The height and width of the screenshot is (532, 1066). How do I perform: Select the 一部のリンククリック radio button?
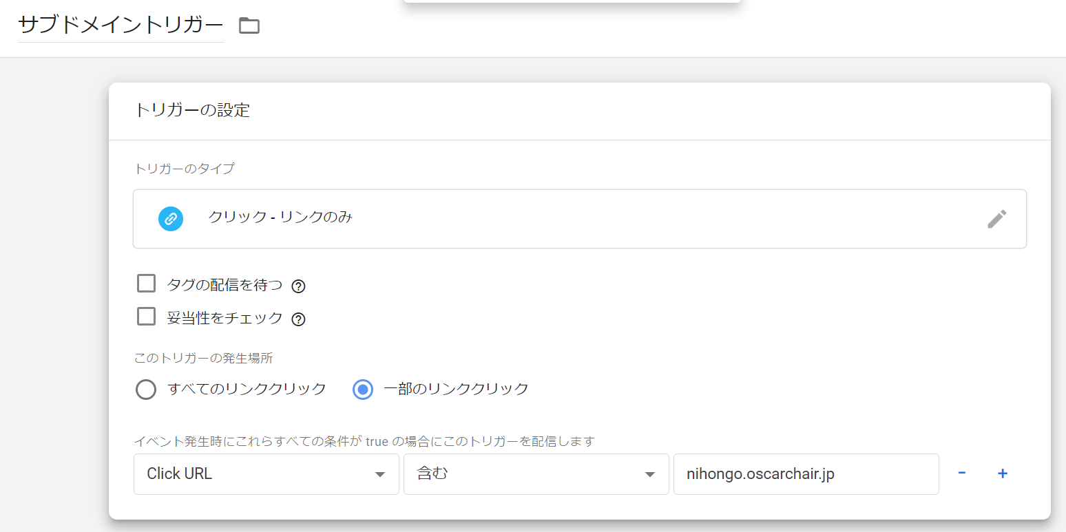(363, 390)
